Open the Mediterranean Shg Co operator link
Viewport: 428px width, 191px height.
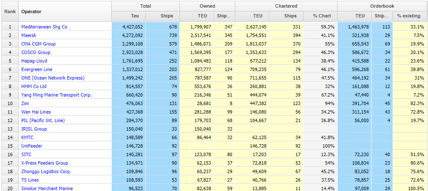pos(44,27)
